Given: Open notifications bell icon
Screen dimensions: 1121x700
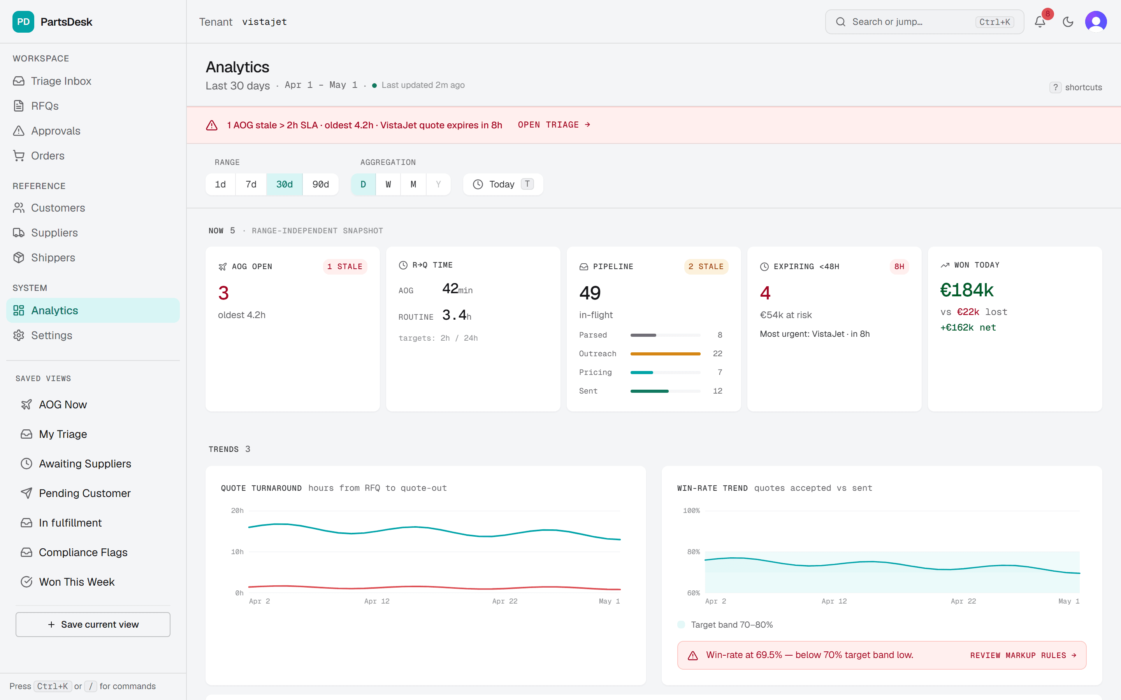Looking at the screenshot, I should coord(1040,22).
